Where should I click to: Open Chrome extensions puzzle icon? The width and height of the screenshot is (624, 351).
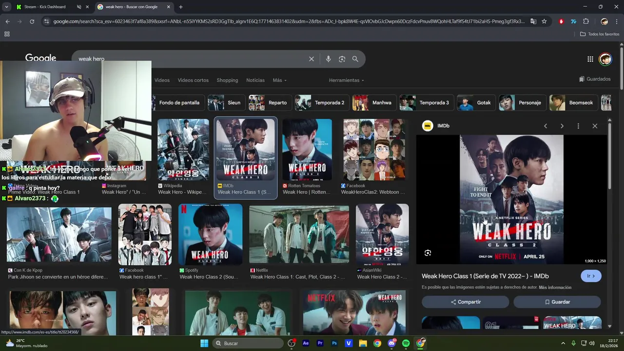[x=586, y=21]
